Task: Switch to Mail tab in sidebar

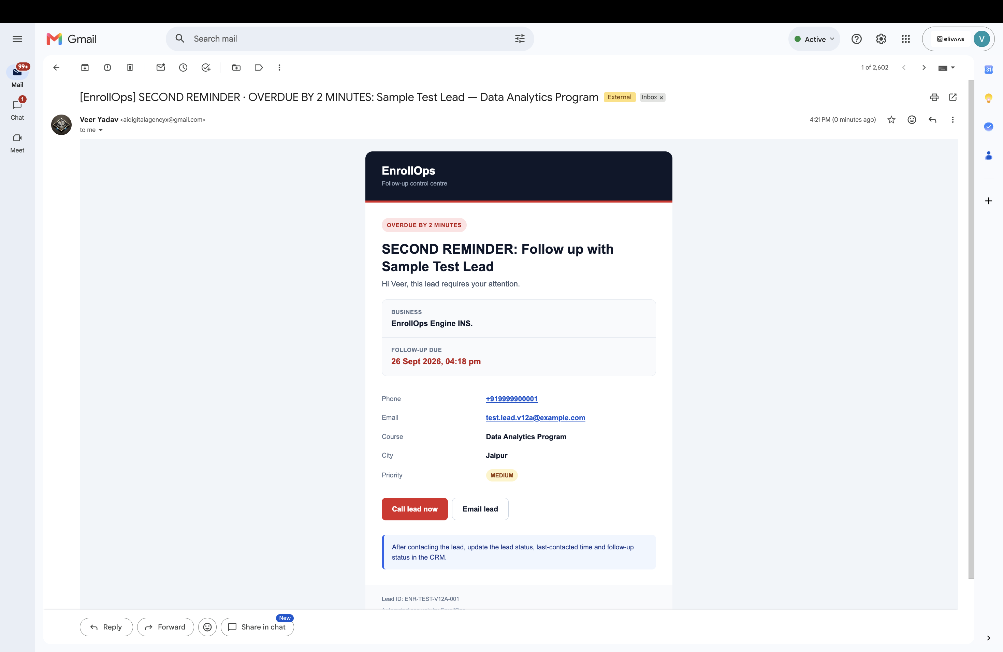Action: point(17,76)
